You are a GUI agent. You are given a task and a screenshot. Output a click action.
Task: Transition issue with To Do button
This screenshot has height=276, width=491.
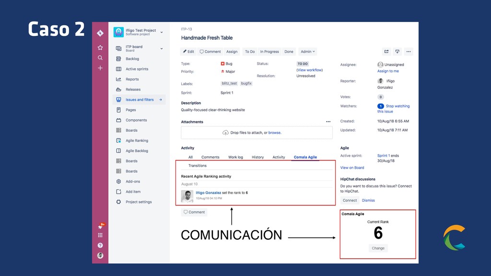[249, 52]
